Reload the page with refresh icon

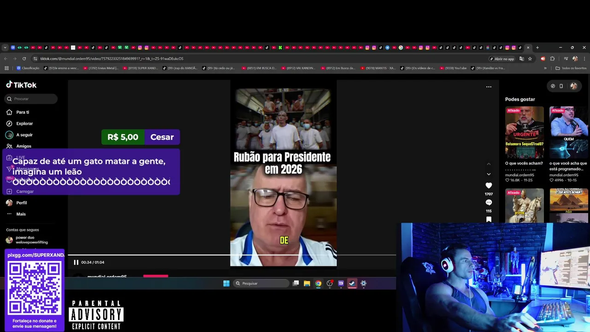pyautogui.click(x=24, y=59)
